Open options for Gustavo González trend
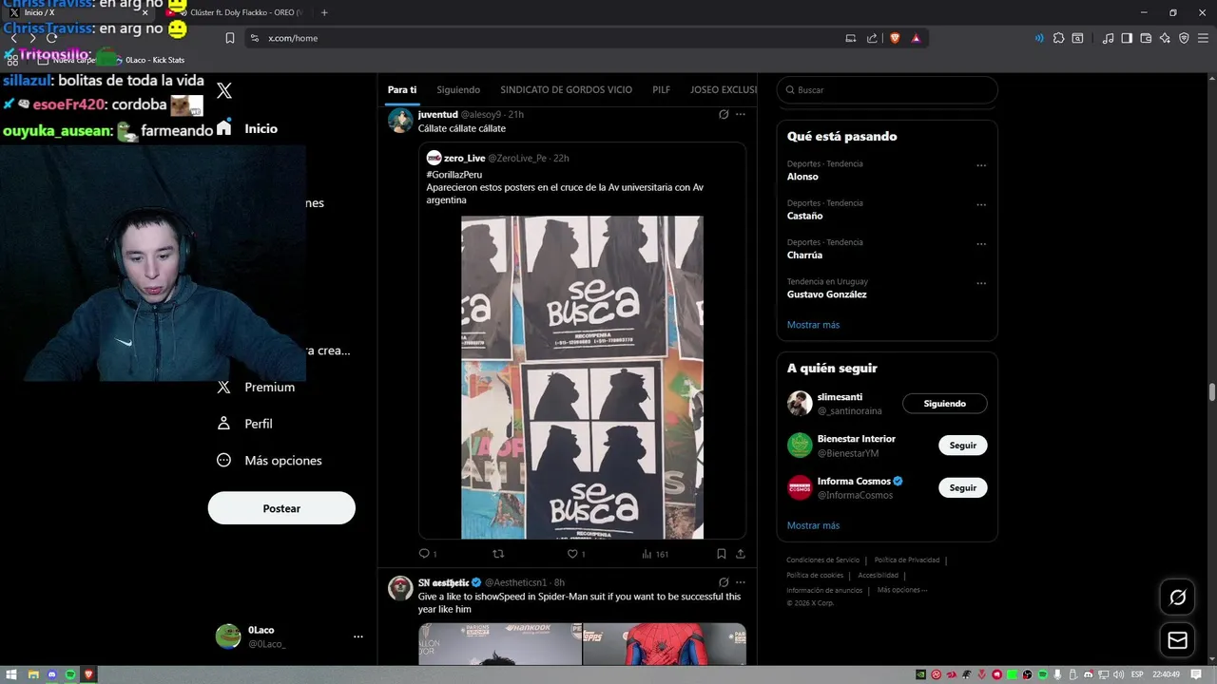This screenshot has height=684, width=1217. 981,283
